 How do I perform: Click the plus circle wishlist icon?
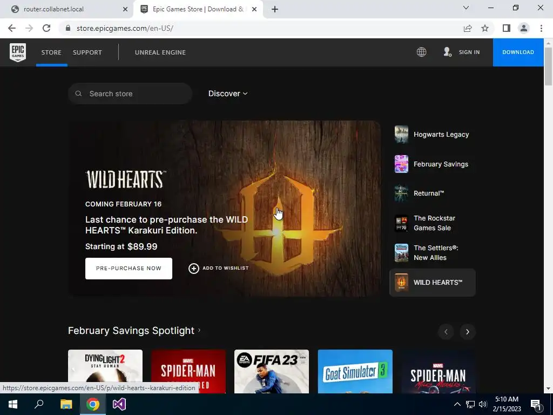tap(194, 269)
